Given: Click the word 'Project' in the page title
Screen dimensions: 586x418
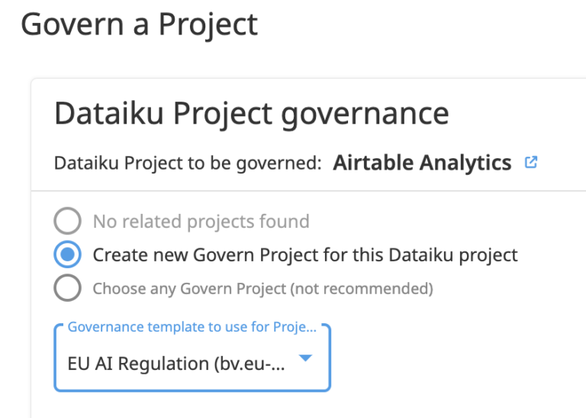Looking at the screenshot, I should pos(208,24).
